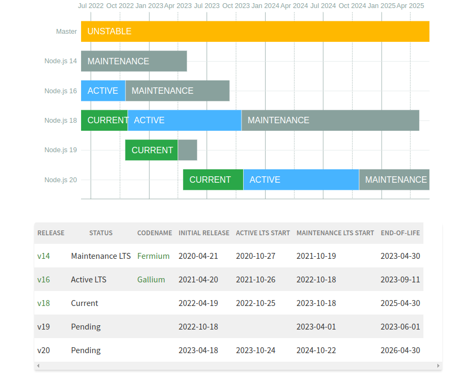
Task: Click Node.js 20 MAINTENANCE bar
Action: coord(394,180)
